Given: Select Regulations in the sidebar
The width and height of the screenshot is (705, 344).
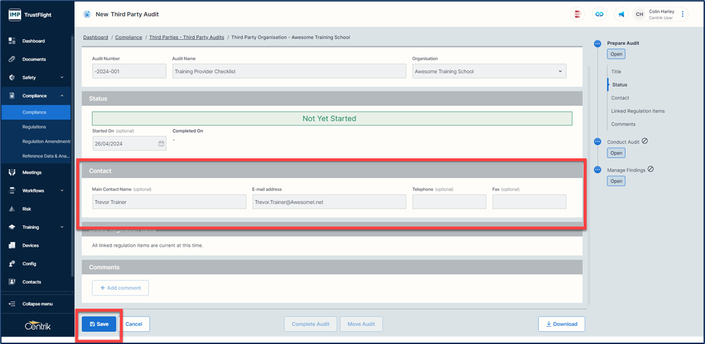Looking at the screenshot, I should pos(34,127).
